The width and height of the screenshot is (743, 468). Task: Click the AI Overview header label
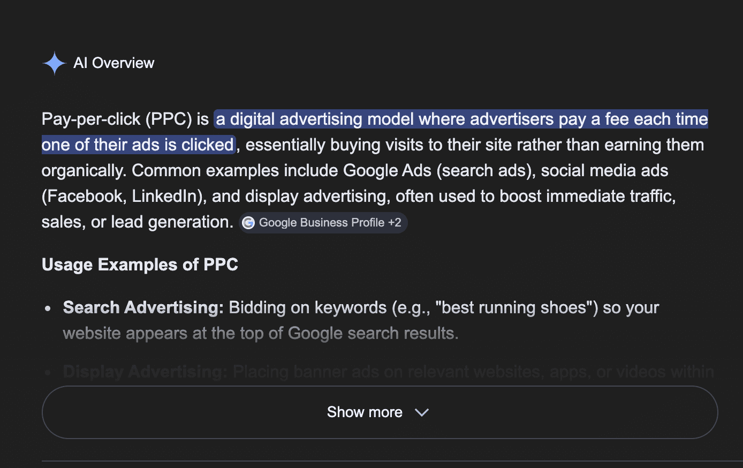113,63
